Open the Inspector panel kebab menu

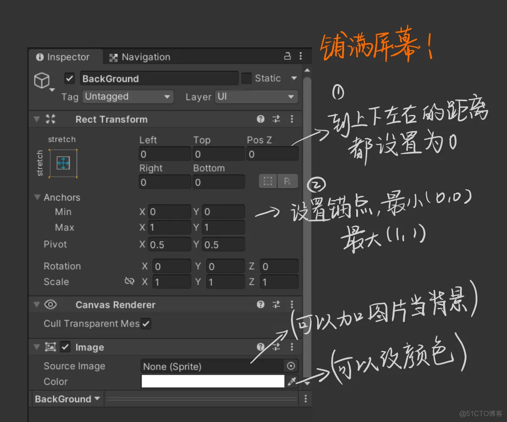point(301,56)
